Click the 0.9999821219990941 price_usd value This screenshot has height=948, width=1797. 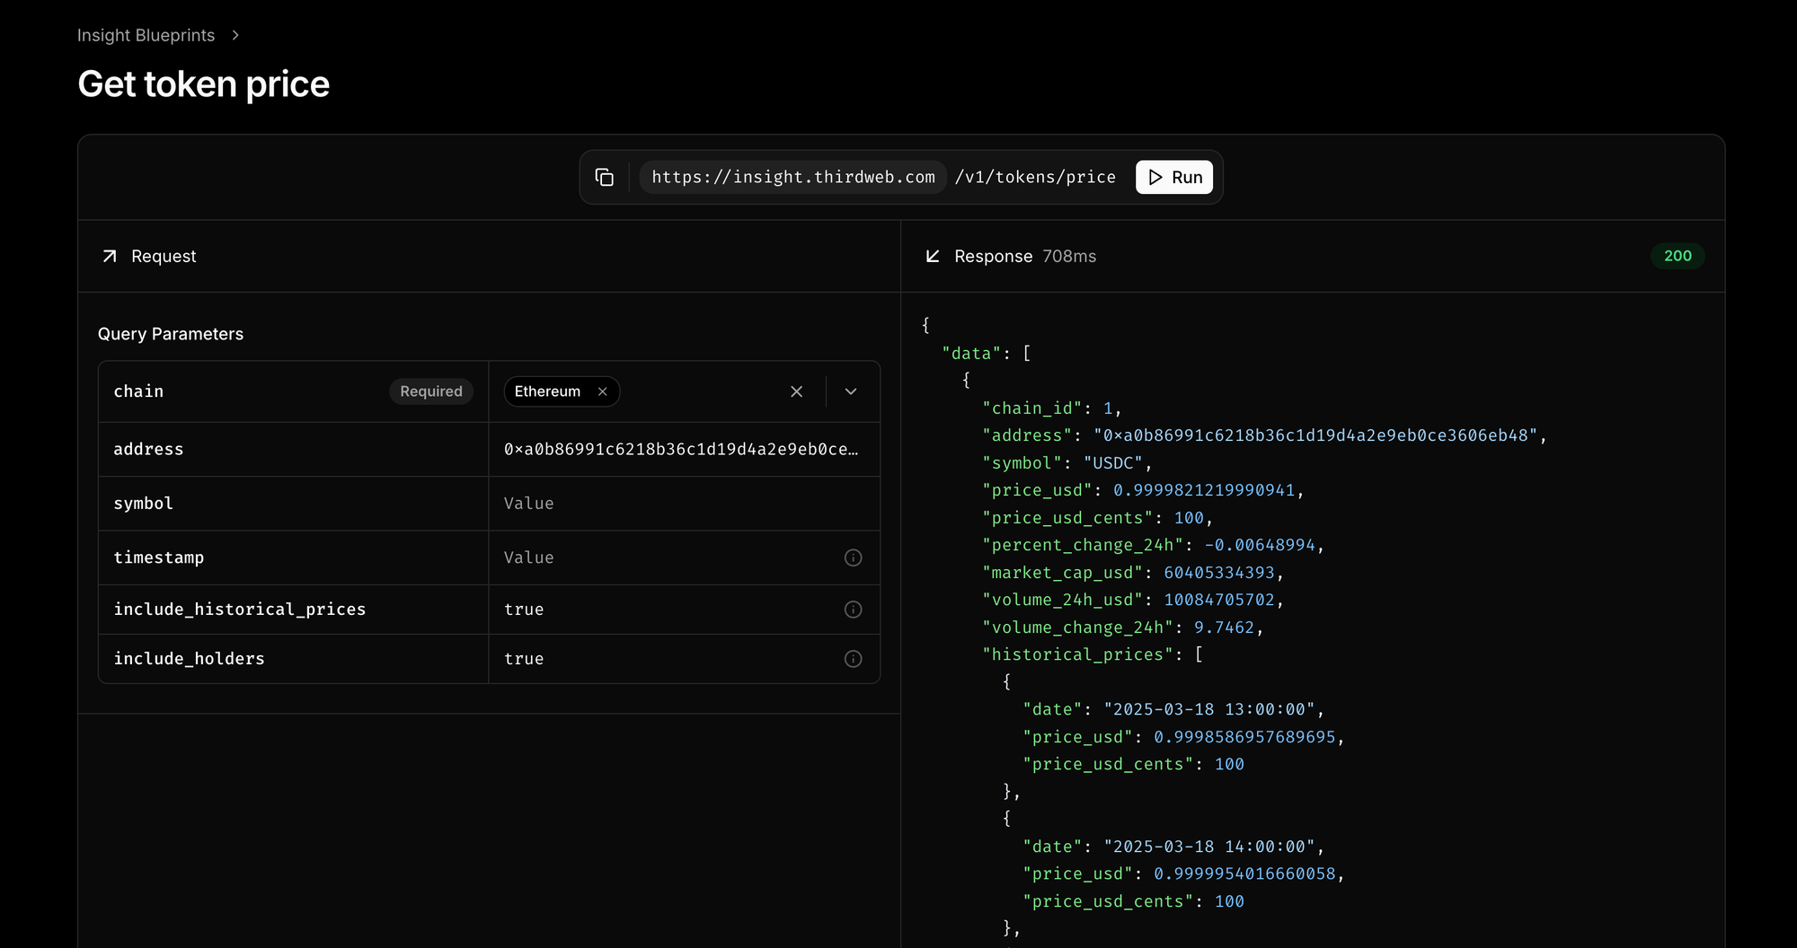(1204, 490)
